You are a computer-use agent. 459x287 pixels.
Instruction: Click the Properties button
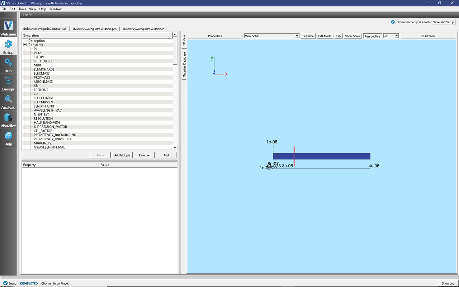pyautogui.click(x=215, y=36)
